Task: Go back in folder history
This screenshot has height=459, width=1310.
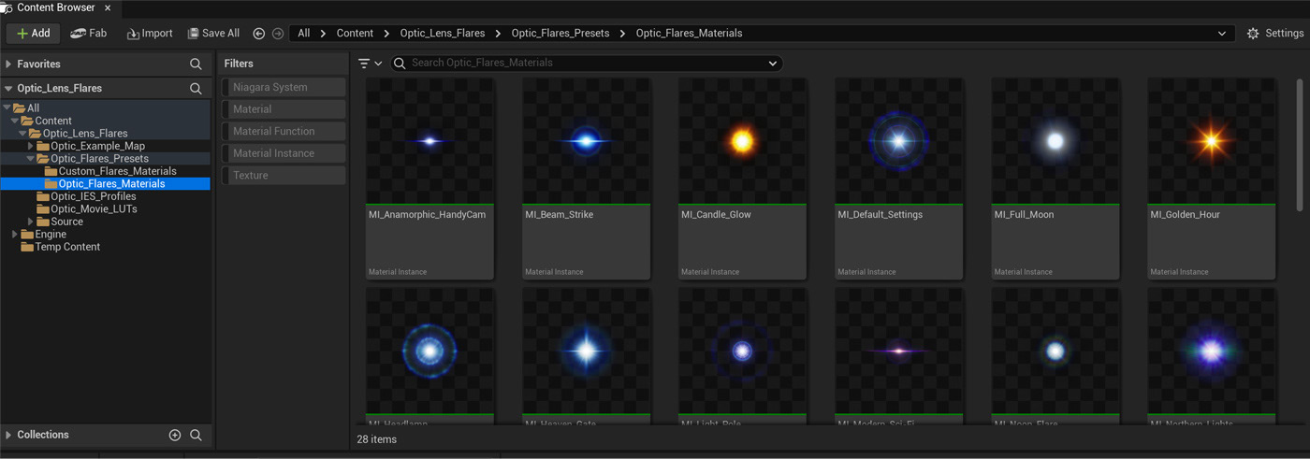Action: click(259, 34)
